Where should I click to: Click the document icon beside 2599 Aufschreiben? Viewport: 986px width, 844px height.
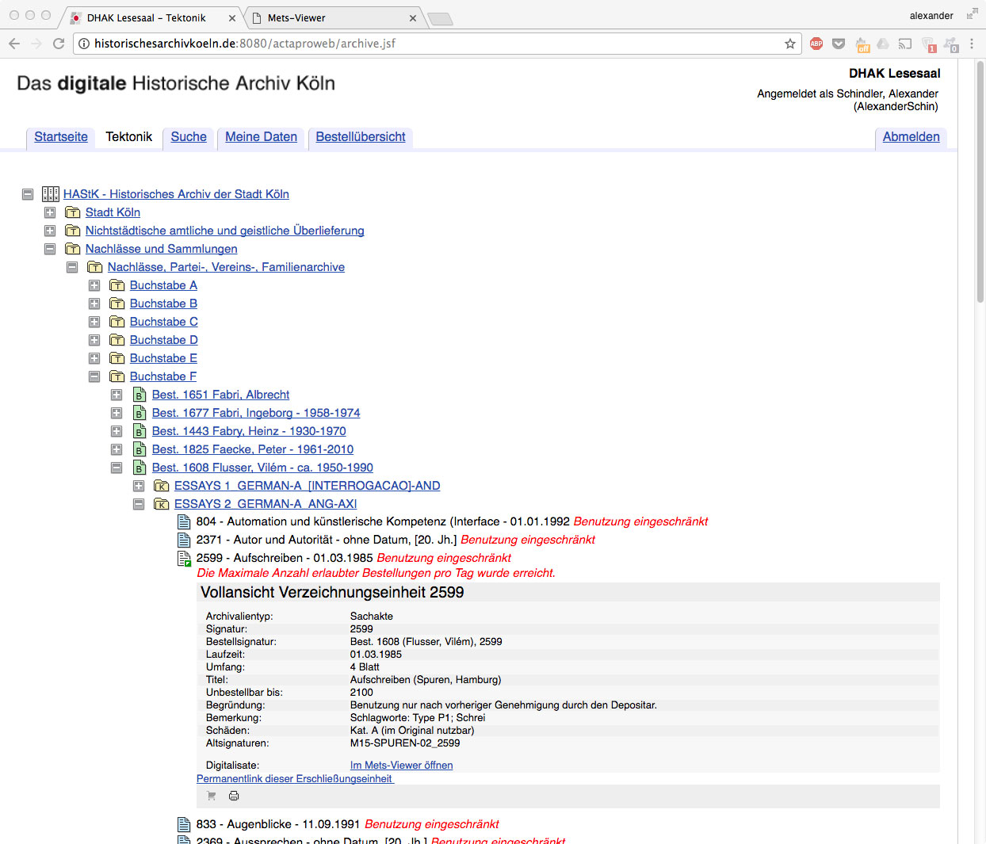[x=184, y=559]
